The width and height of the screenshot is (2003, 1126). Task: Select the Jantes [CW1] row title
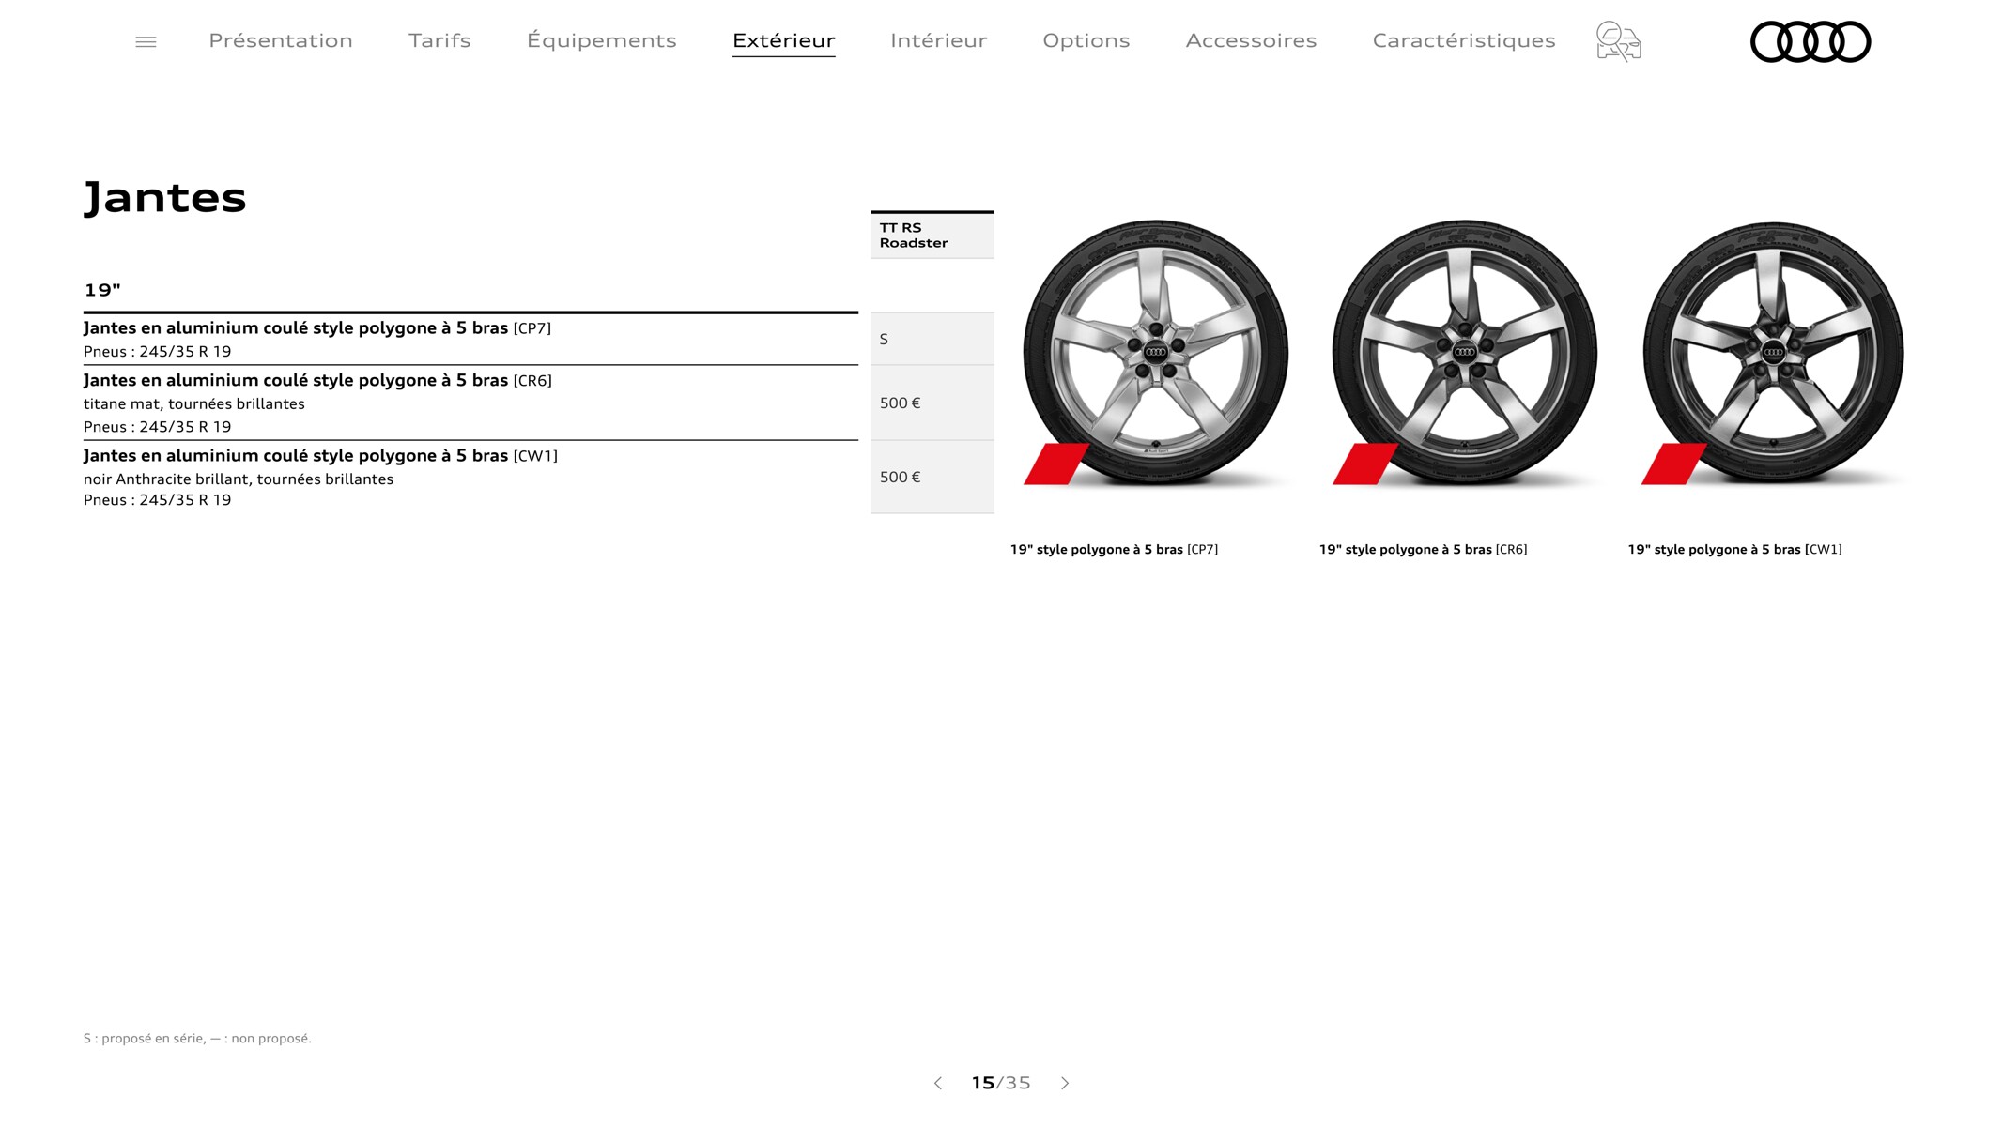point(320,456)
